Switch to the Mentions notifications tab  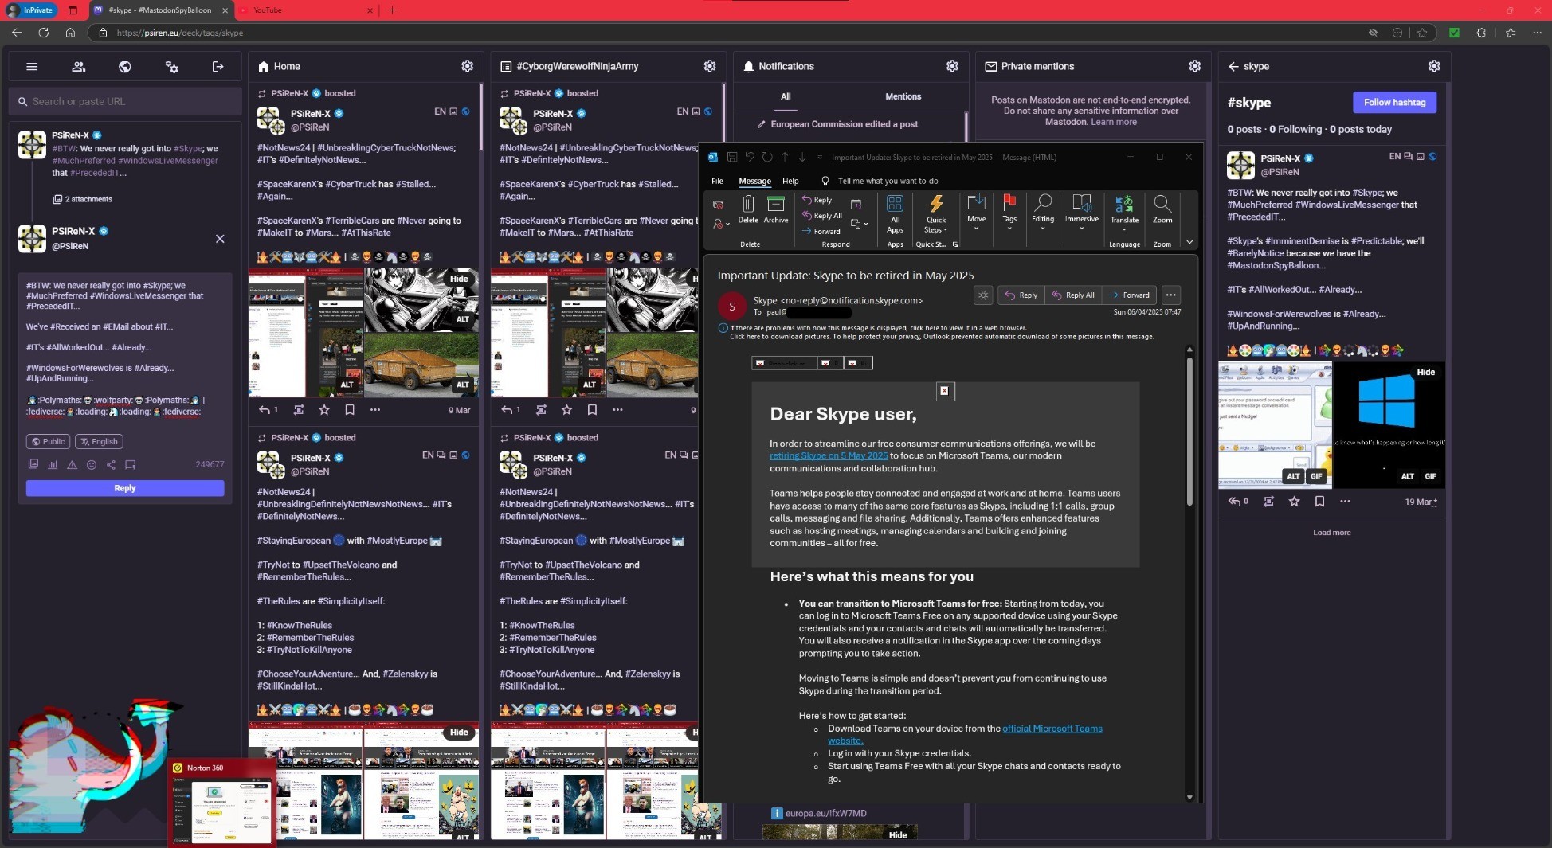(x=903, y=96)
